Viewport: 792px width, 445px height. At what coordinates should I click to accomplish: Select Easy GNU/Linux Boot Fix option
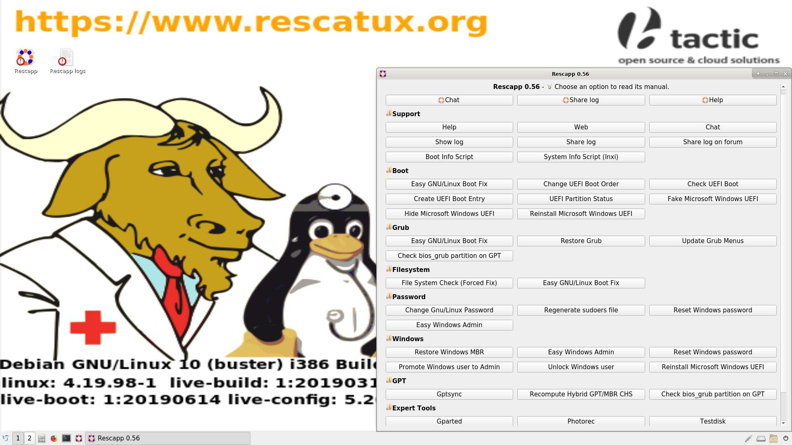click(x=449, y=184)
